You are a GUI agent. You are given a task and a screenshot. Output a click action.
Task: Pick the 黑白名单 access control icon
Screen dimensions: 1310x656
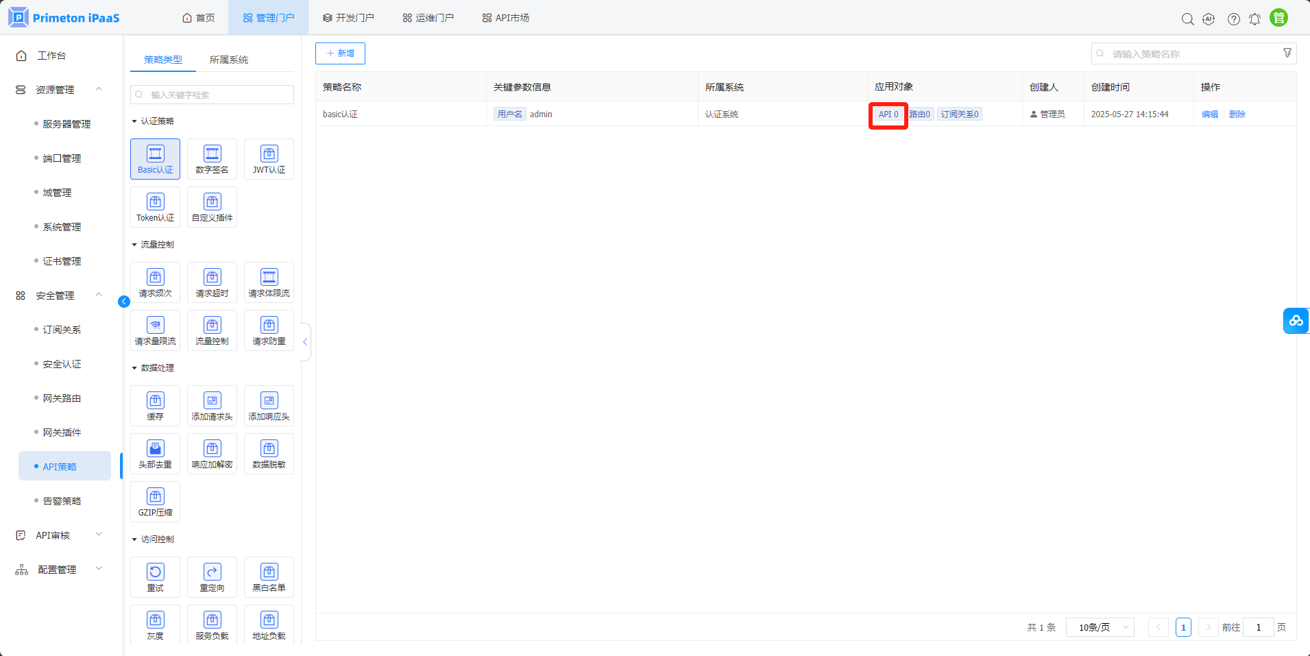click(x=269, y=577)
